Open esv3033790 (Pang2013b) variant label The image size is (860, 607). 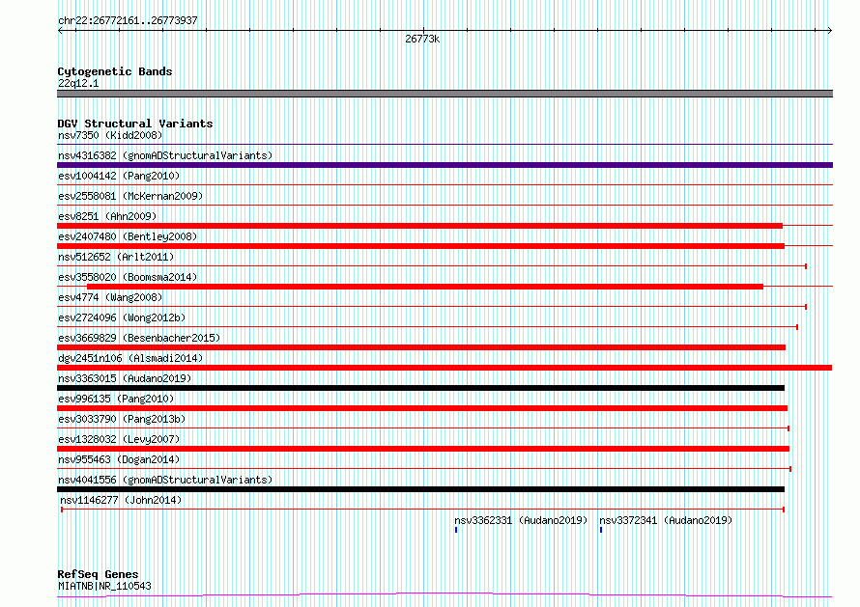[x=122, y=419]
